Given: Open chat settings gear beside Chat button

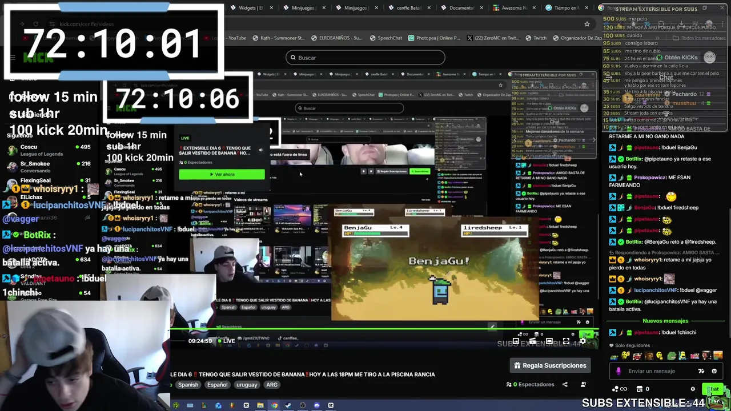Looking at the screenshot, I should tap(693, 389).
